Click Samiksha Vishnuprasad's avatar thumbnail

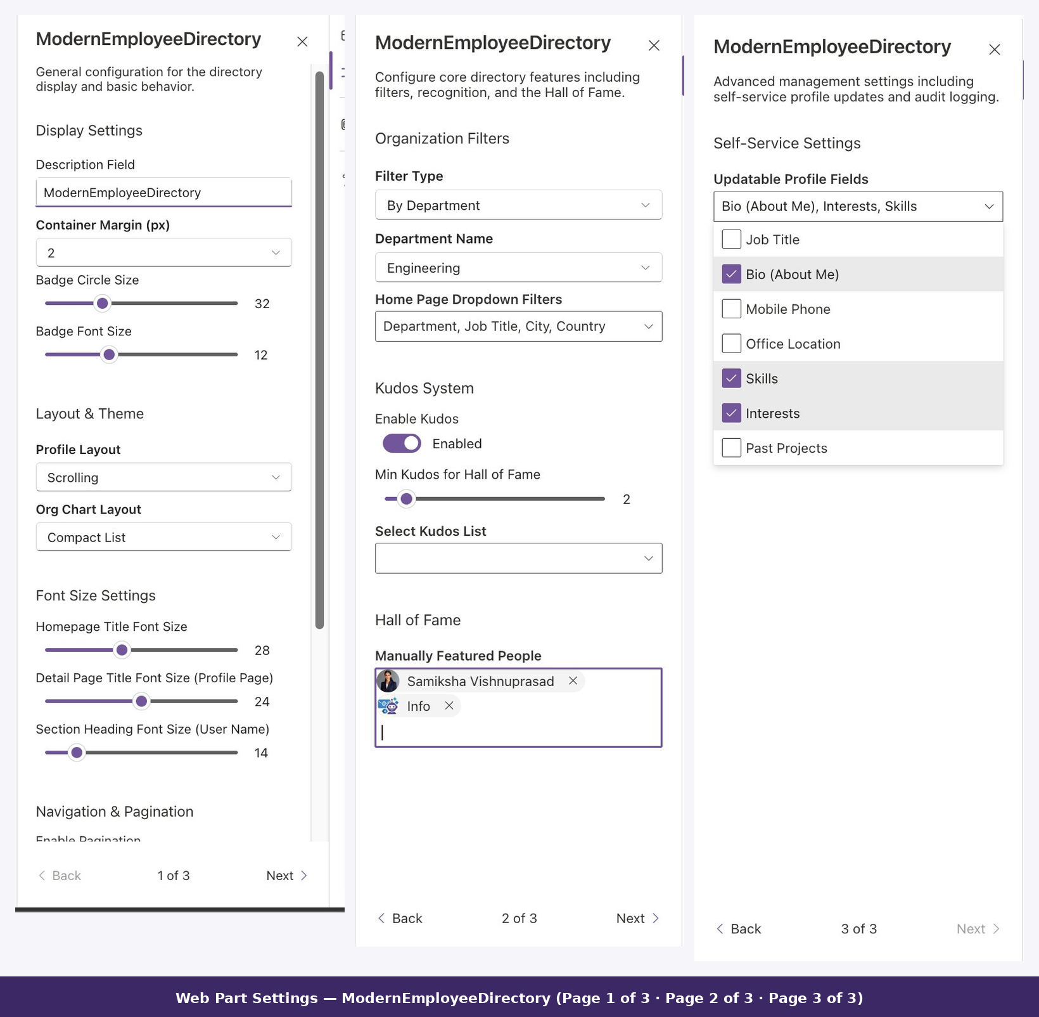[388, 681]
